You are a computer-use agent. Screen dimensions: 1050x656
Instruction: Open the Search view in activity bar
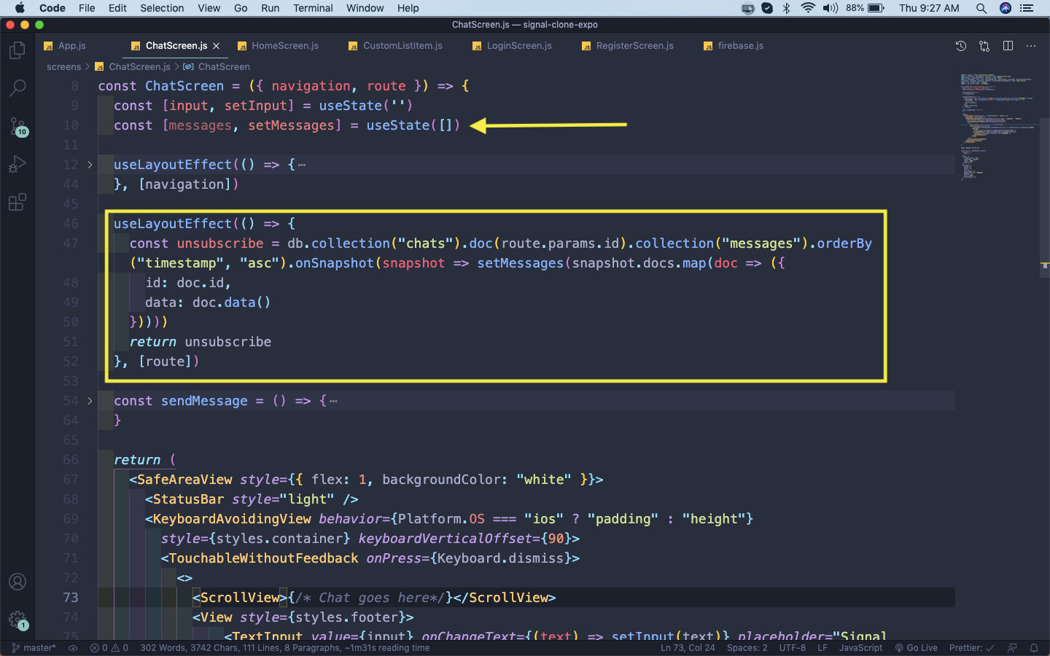pyautogui.click(x=17, y=88)
